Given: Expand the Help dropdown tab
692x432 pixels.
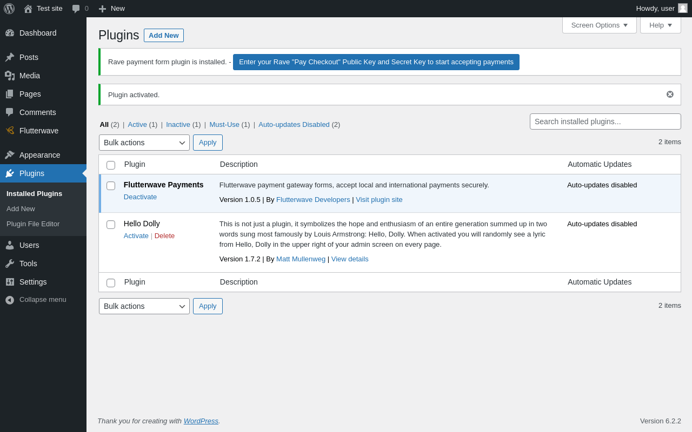Looking at the screenshot, I should click(660, 25).
